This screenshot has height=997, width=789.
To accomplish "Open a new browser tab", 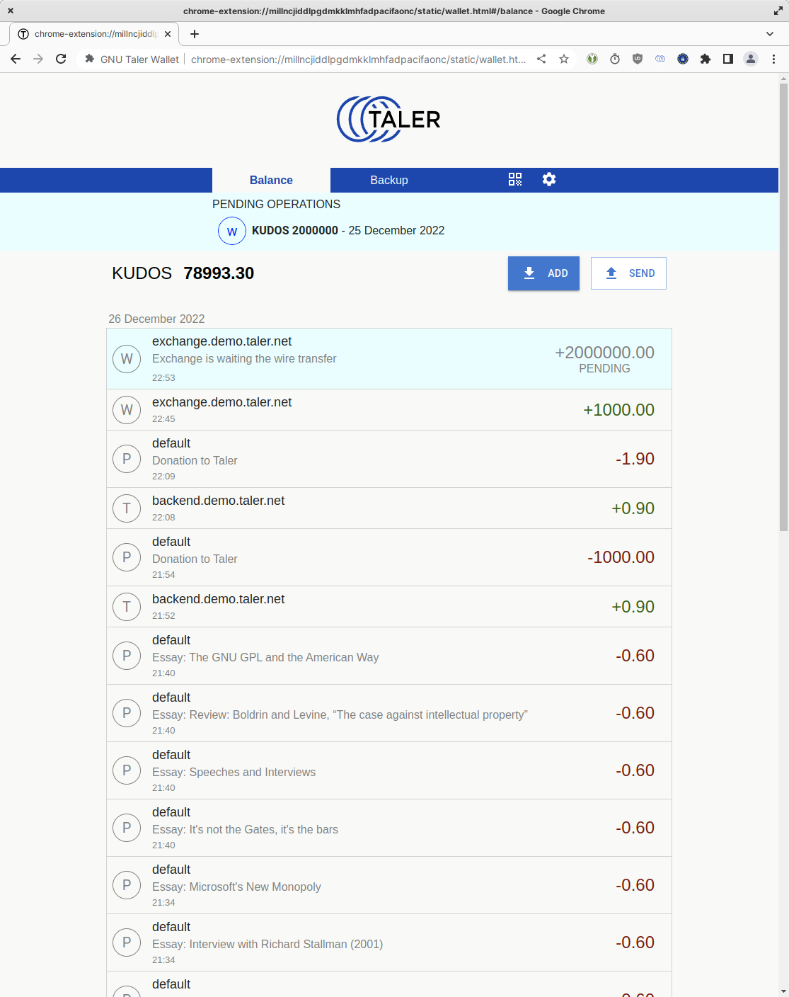I will pos(195,34).
